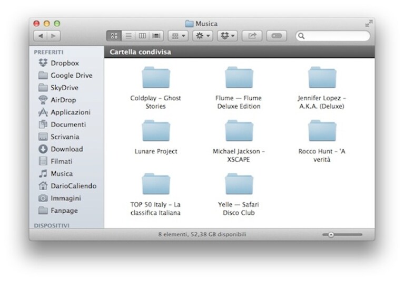Click the edit tags toolbar button
Viewport: 404px width, 281px height.
coord(277,36)
